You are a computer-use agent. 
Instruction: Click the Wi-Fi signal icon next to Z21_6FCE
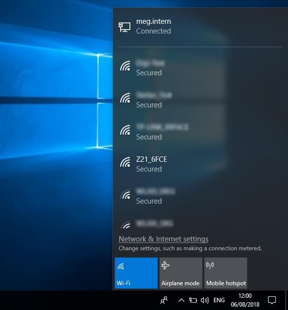coord(126,162)
